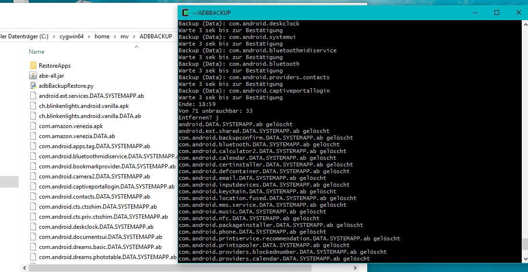The width and height of the screenshot is (528, 272).
Task: Click the Cygwin terminal title bar icon
Action: pyautogui.click(x=186, y=13)
